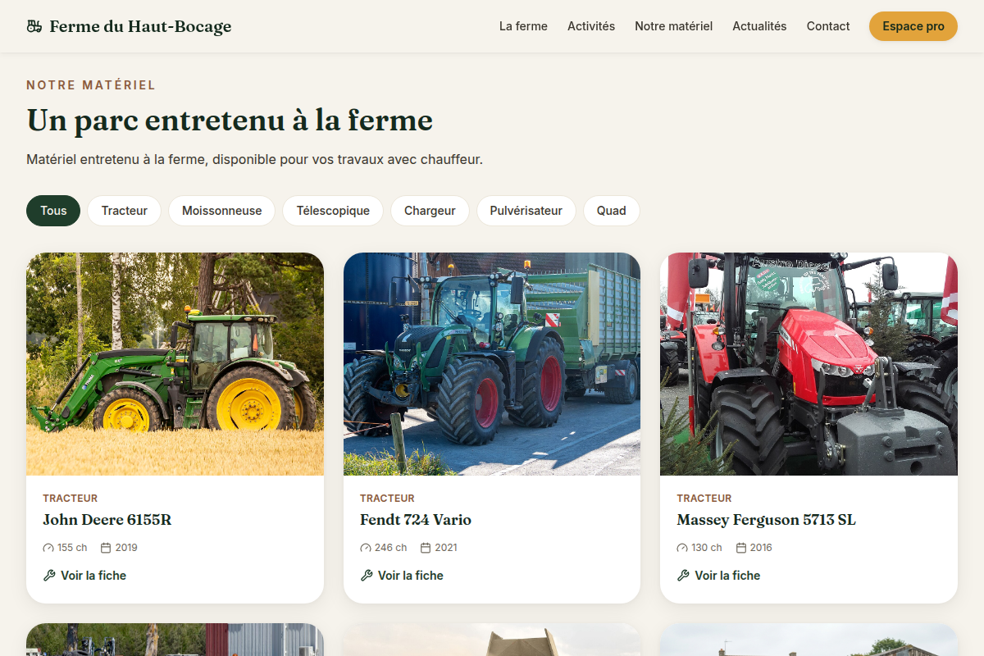Click the heading Un parc entretenu à la ferme
984x656 pixels.
[230, 121]
